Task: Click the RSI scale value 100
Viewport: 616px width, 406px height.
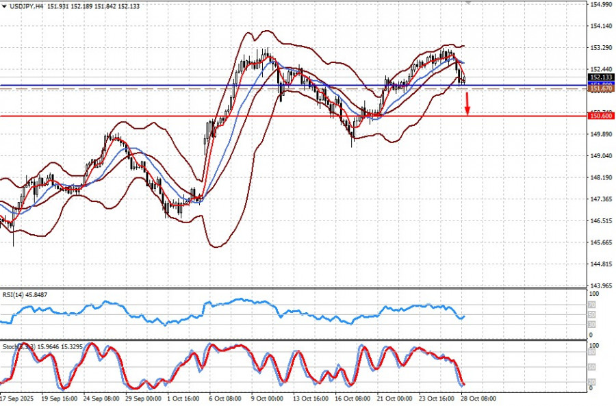Action: [593, 294]
